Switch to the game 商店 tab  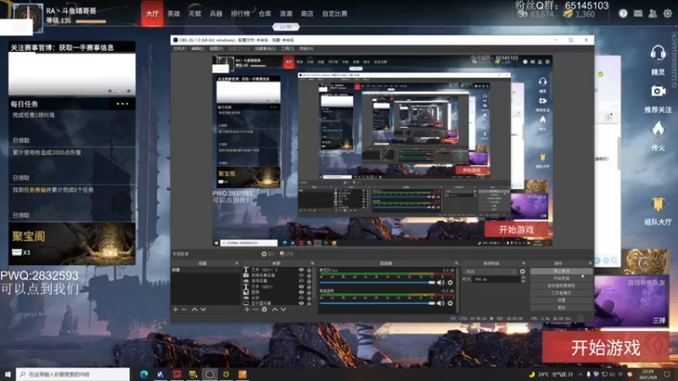tap(307, 14)
